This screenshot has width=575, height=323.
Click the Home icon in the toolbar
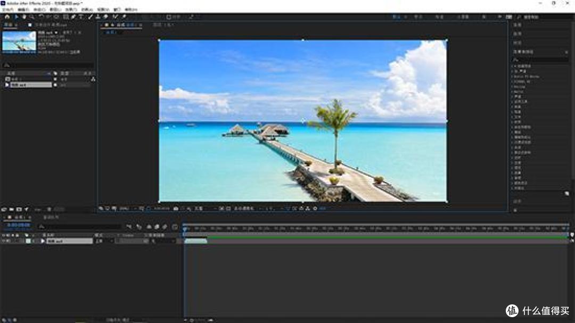coord(7,16)
